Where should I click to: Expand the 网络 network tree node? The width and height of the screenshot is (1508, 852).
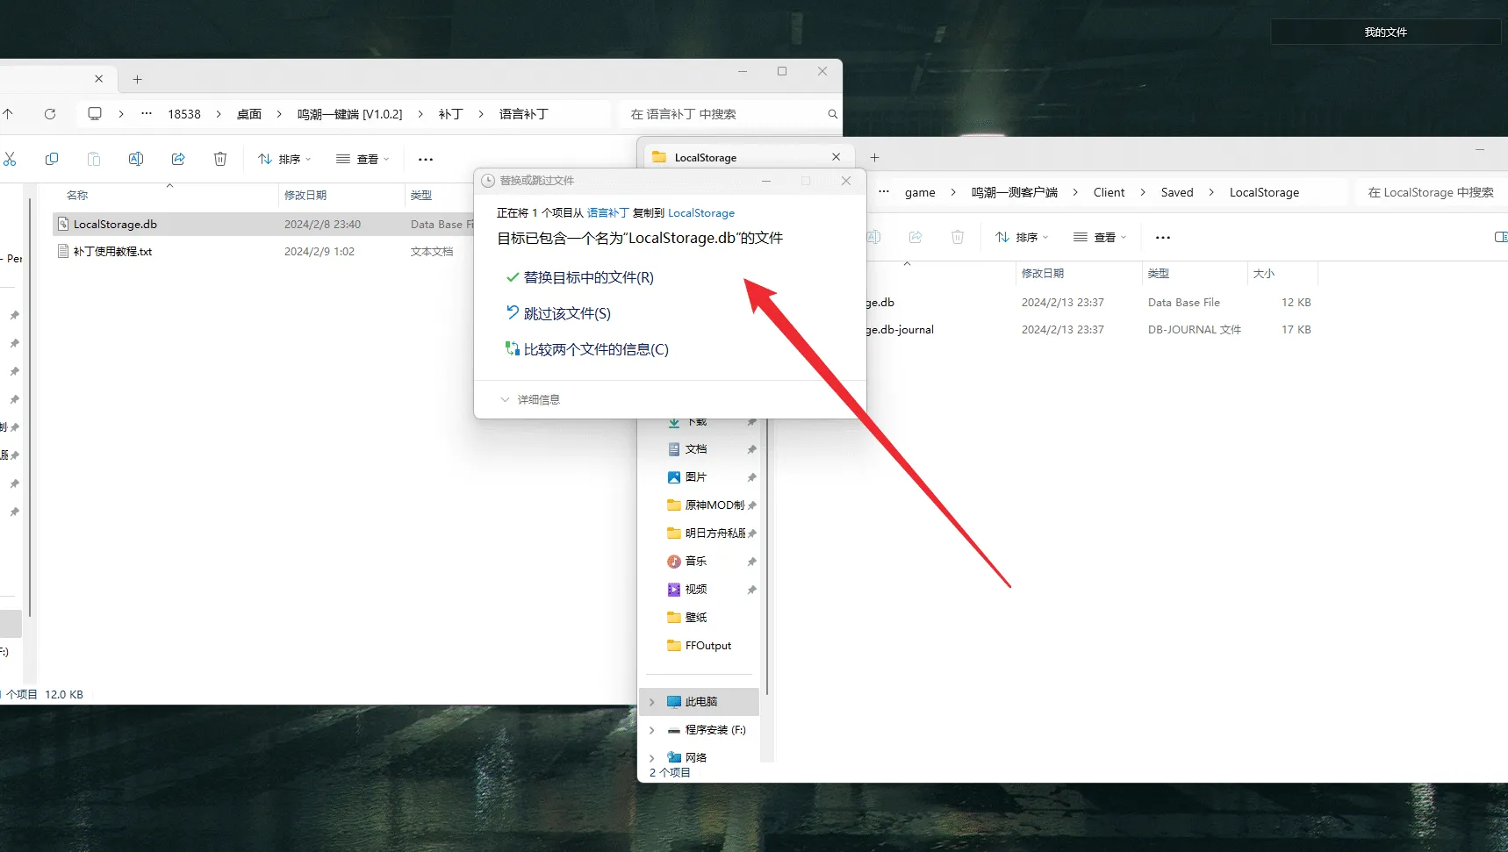pyautogui.click(x=651, y=758)
